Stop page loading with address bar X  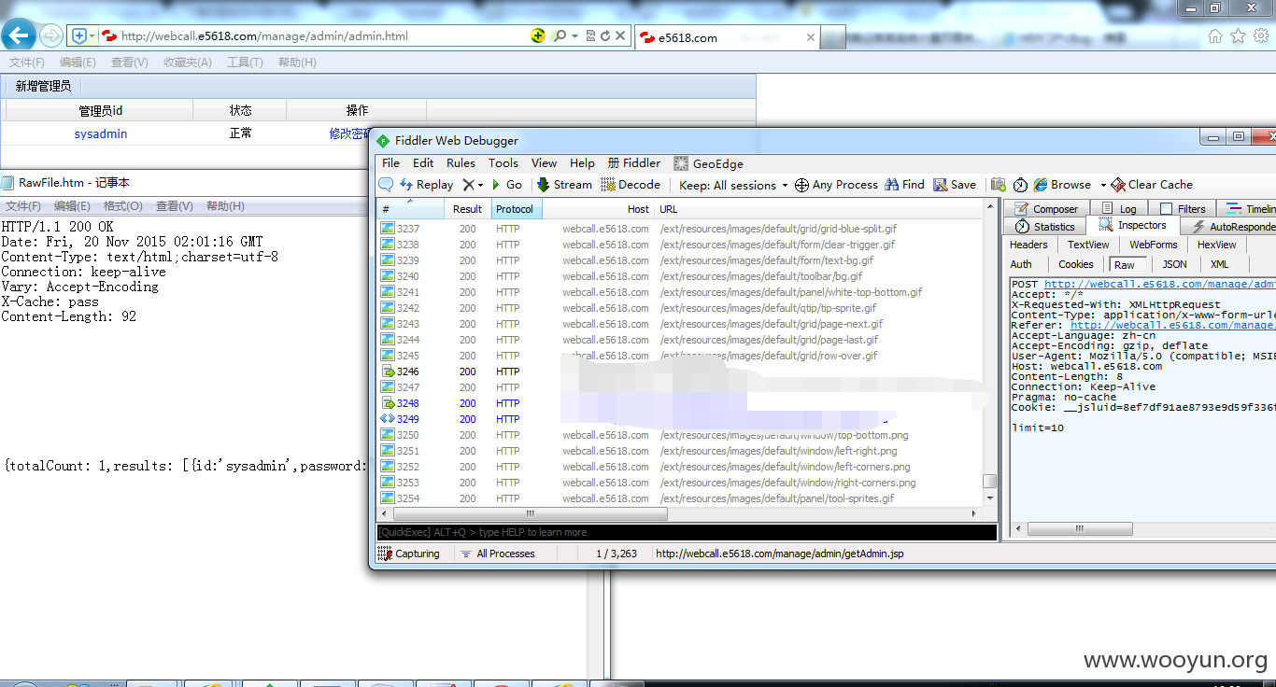(x=620, y=35)
